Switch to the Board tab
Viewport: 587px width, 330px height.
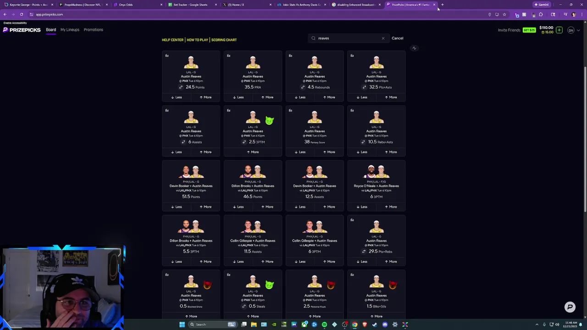click(x=51, y=30)
